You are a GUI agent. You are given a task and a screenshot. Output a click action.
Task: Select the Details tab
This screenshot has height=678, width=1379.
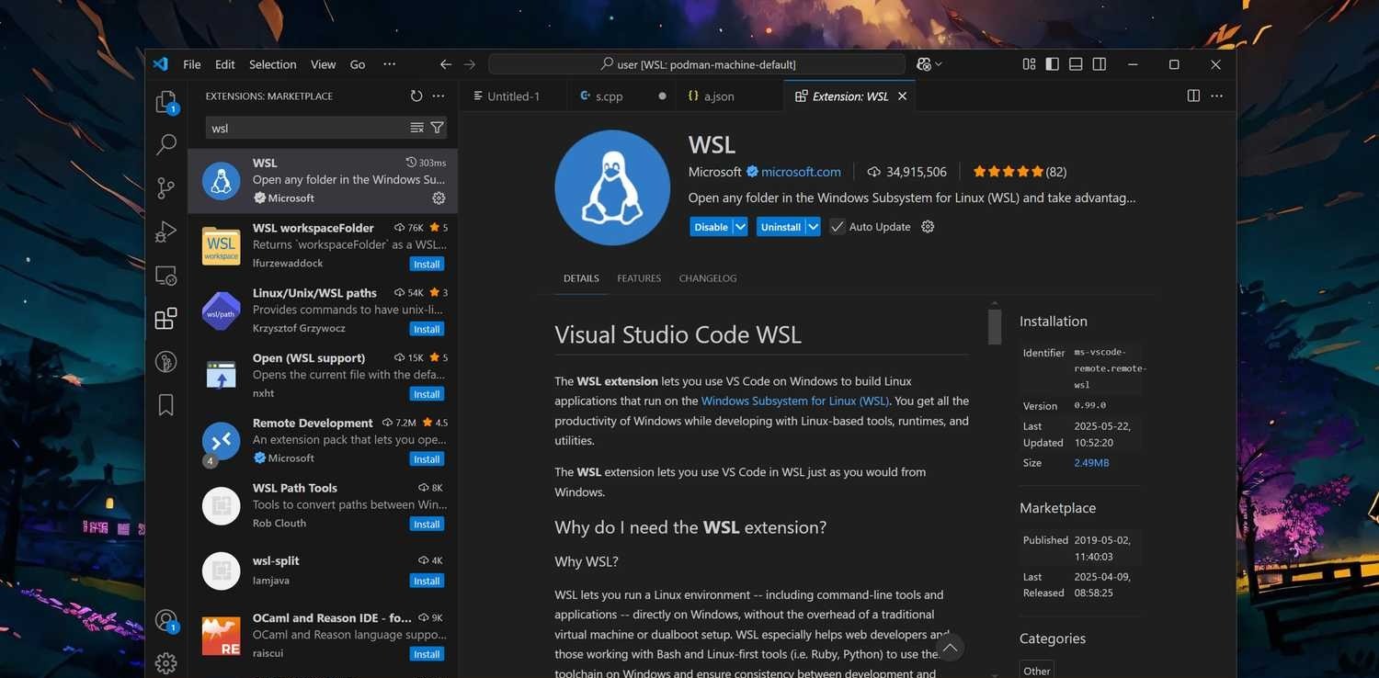click(x=581, y=278)
